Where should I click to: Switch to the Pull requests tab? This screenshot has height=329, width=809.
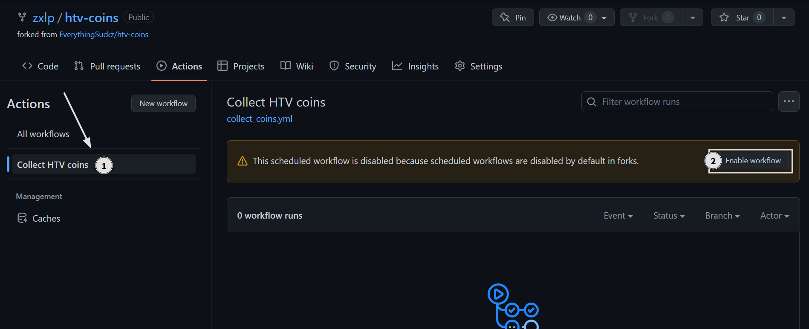tap(107, 66)
